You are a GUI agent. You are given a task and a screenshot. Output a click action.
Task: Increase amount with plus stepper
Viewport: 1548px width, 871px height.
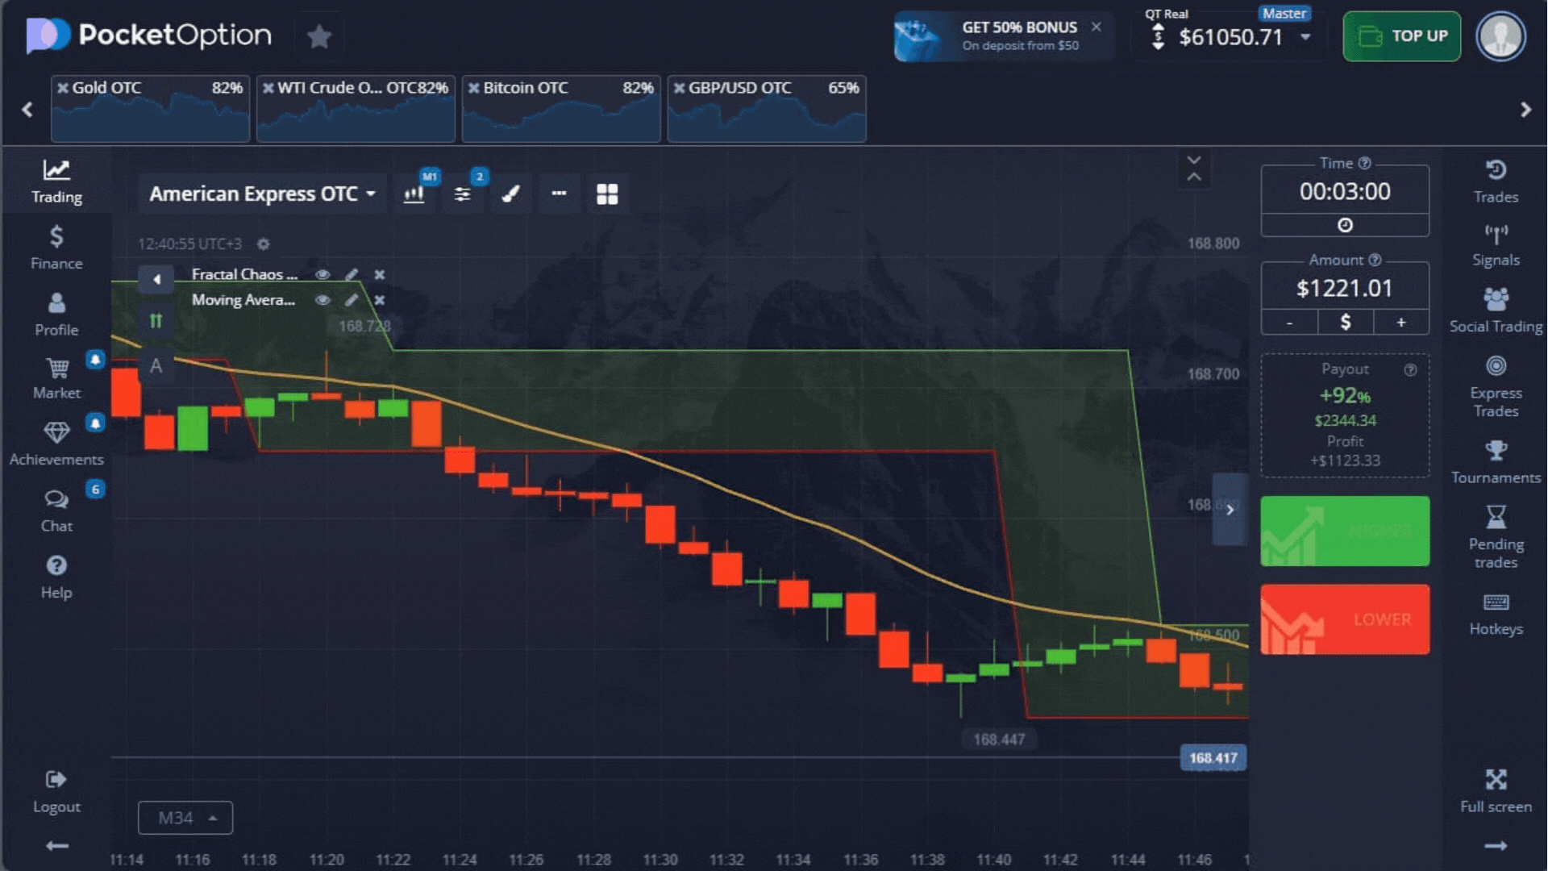(x=1400, y=323)
